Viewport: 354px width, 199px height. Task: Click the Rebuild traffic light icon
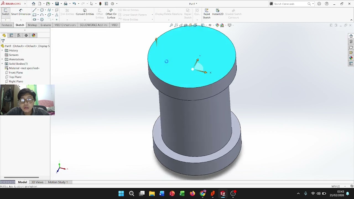pos(100,4)
